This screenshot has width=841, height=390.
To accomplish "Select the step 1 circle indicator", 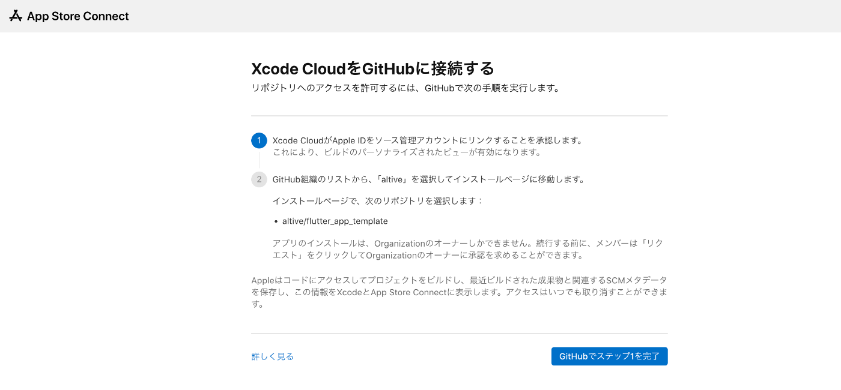I will (259, 140).
